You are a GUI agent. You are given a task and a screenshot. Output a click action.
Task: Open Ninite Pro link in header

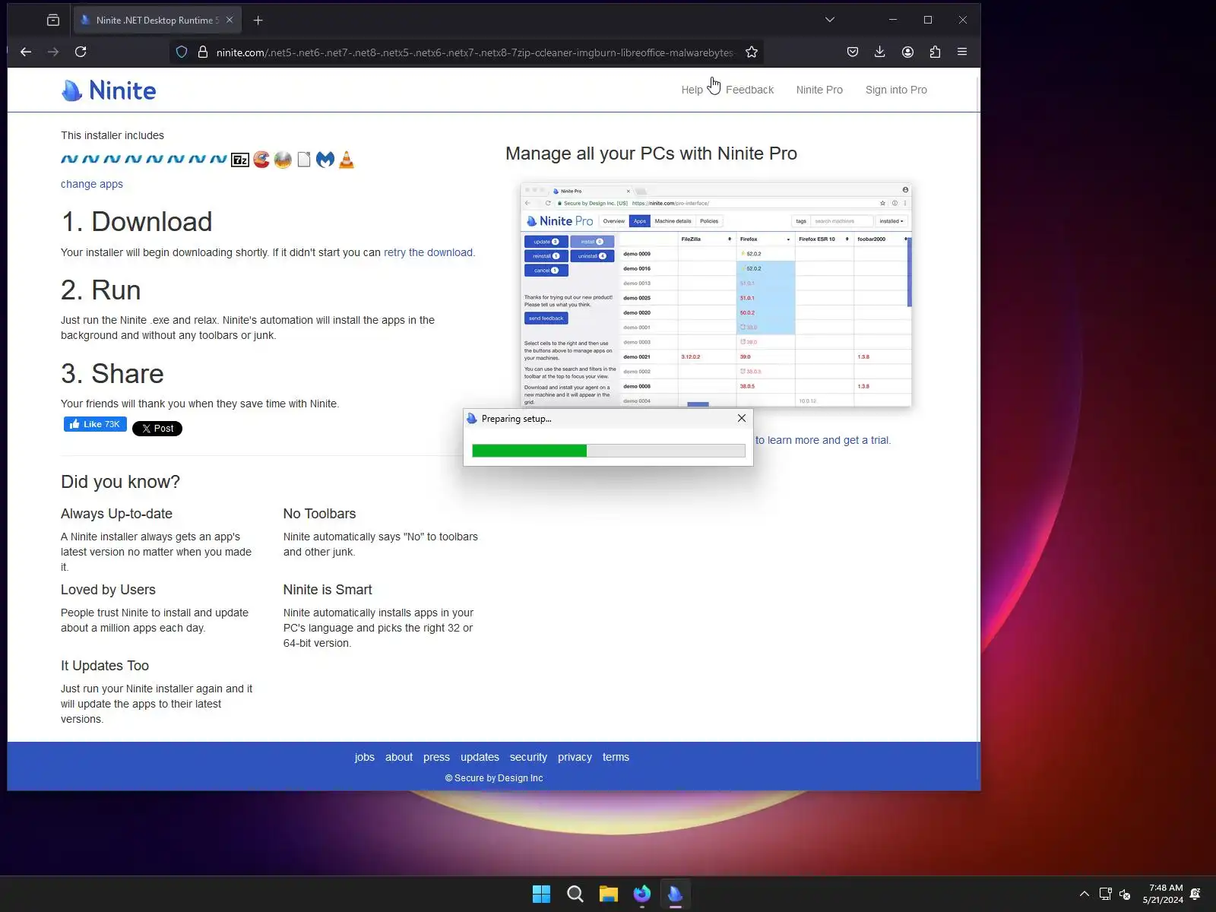click(x=819, y=90)
